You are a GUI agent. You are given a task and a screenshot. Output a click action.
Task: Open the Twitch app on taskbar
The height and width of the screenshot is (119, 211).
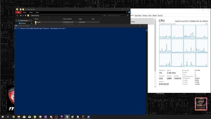tap(45, 117)
